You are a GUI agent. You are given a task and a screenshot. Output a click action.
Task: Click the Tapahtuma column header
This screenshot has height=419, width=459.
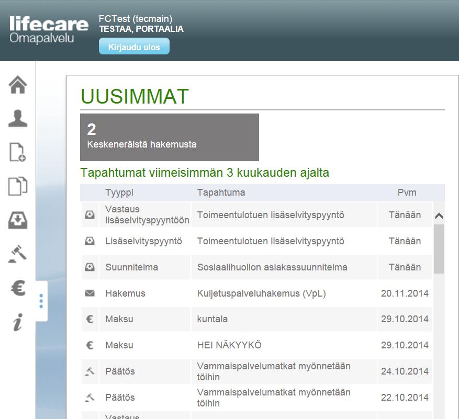[x=221, y=192]
